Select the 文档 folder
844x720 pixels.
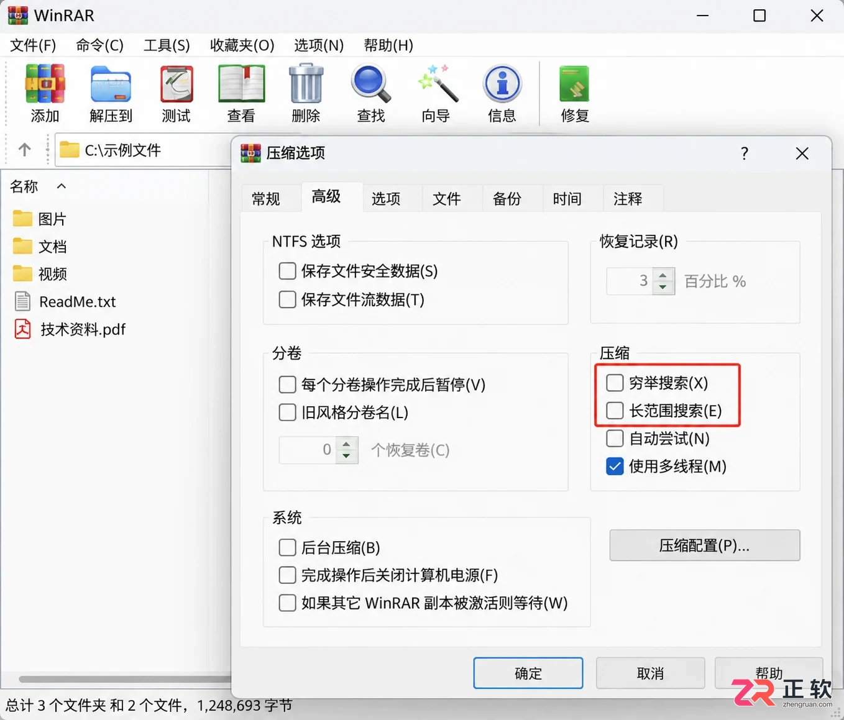[39, 247]
